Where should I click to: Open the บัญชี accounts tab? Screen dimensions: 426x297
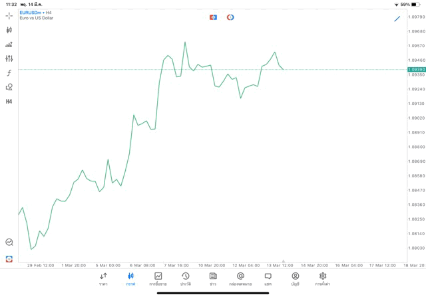pyautogui.click(x=295, y=279)
